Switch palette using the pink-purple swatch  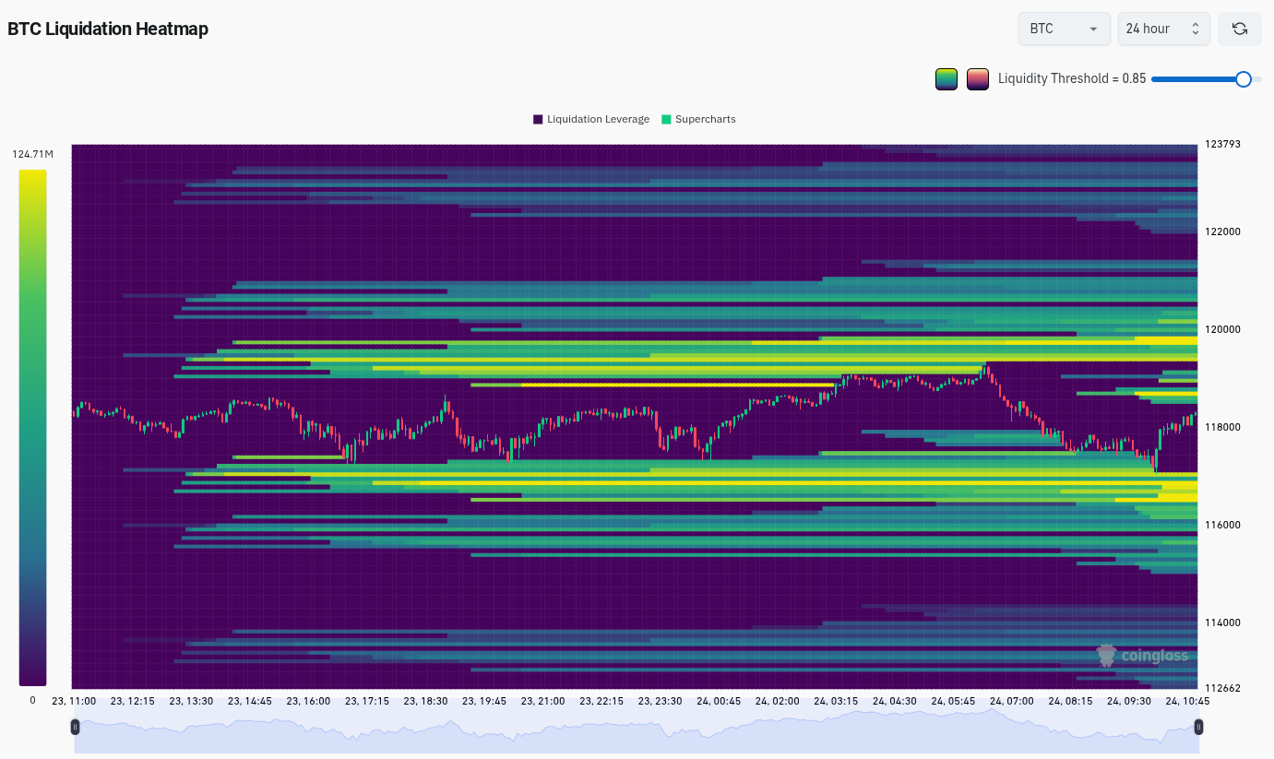tap(977, 79)
